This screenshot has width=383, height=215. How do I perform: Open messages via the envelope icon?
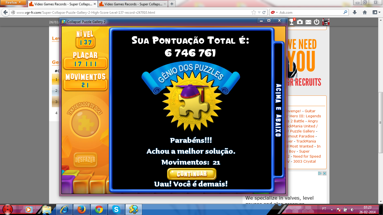coord(308,22)
